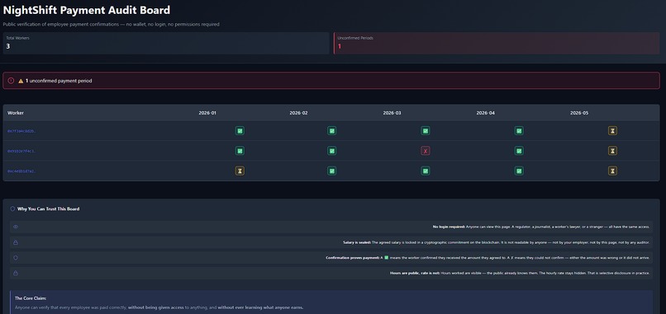Click the shield icon in Confirmation proves payment row

(x=16, y=258)
